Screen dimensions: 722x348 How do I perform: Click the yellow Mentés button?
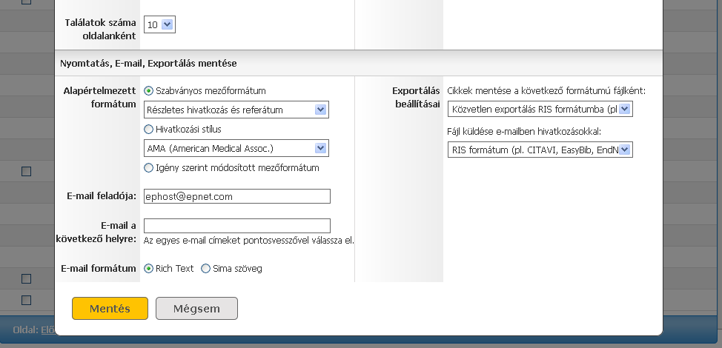(x=110, y=309)
